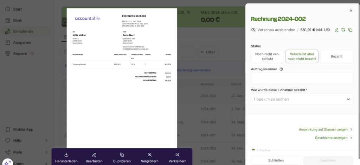Zoom out with Verkleinern
360x165 pixels.
(178, 158)
